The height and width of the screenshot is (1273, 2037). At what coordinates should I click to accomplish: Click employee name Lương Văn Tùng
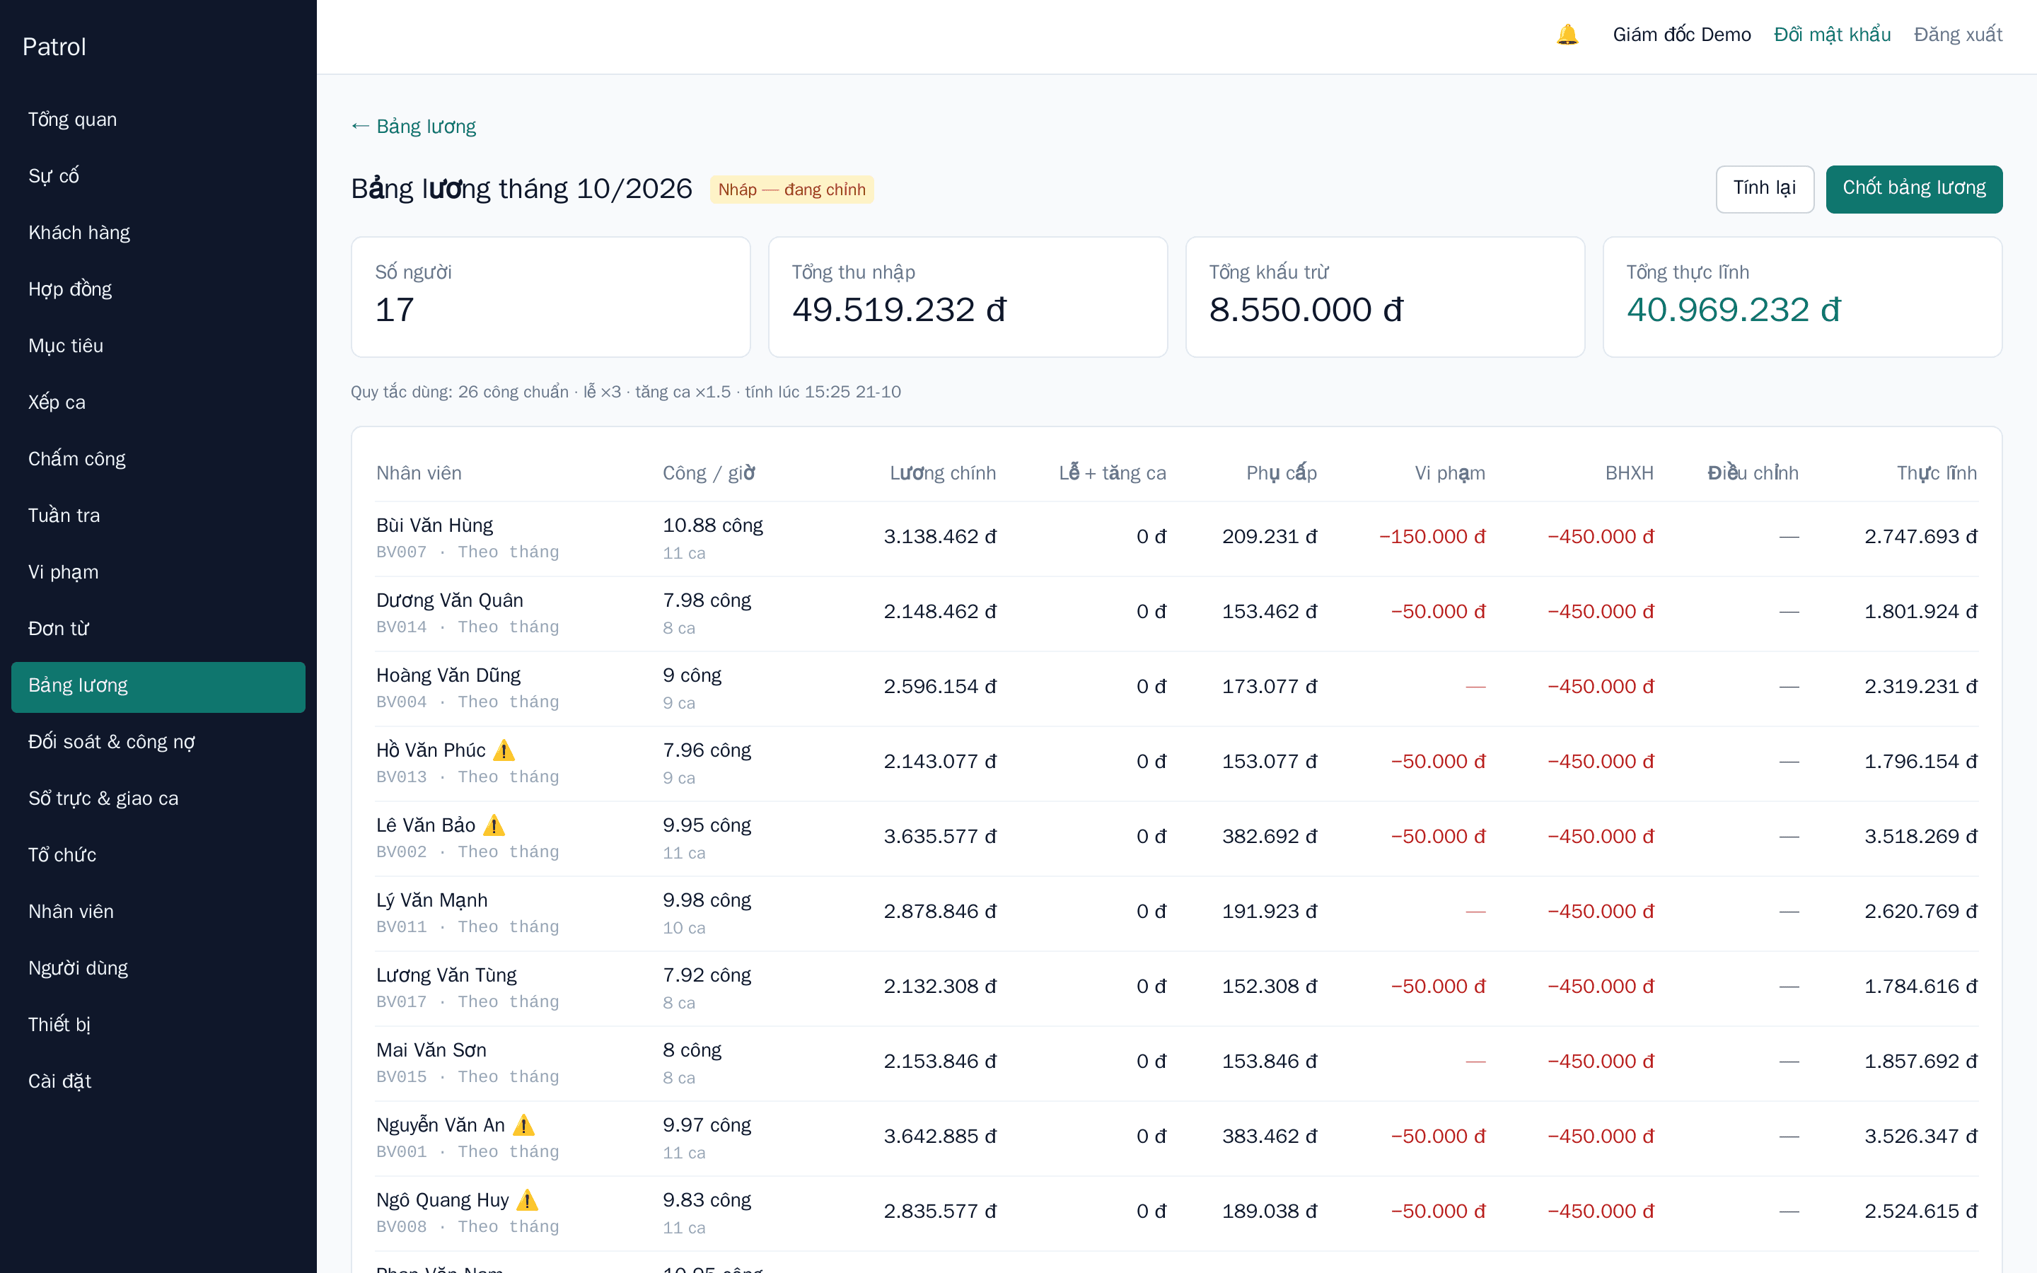[x=446, y=975]
